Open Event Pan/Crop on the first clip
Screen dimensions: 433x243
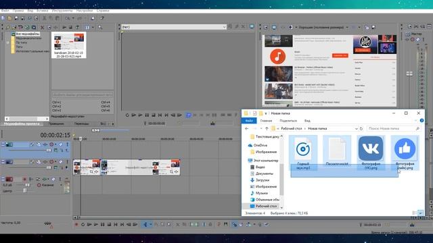tap(91, 172)
